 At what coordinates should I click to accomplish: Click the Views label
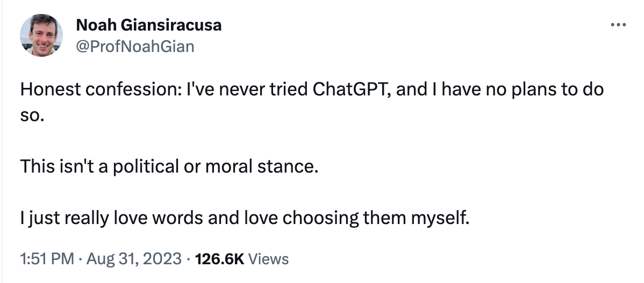coord(269,259)
